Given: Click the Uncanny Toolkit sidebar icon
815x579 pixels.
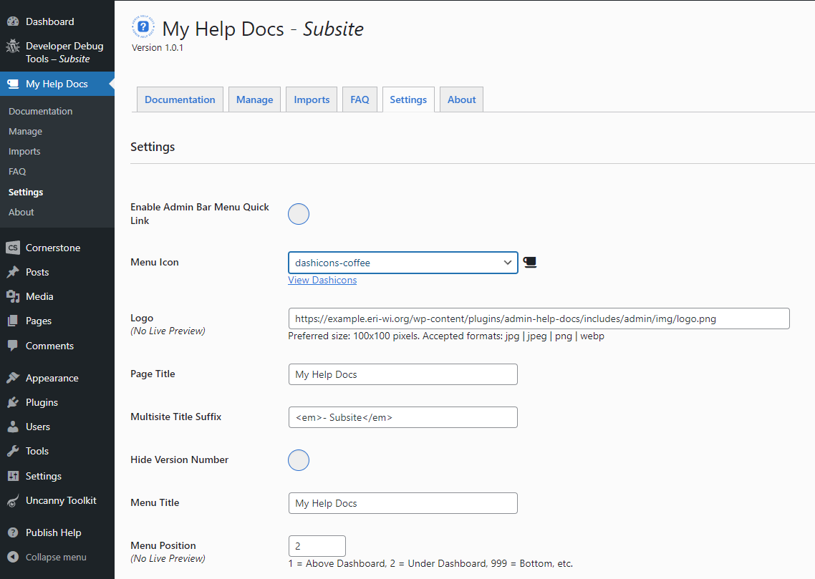Looking at the screenshot, I should click(12, 500).
